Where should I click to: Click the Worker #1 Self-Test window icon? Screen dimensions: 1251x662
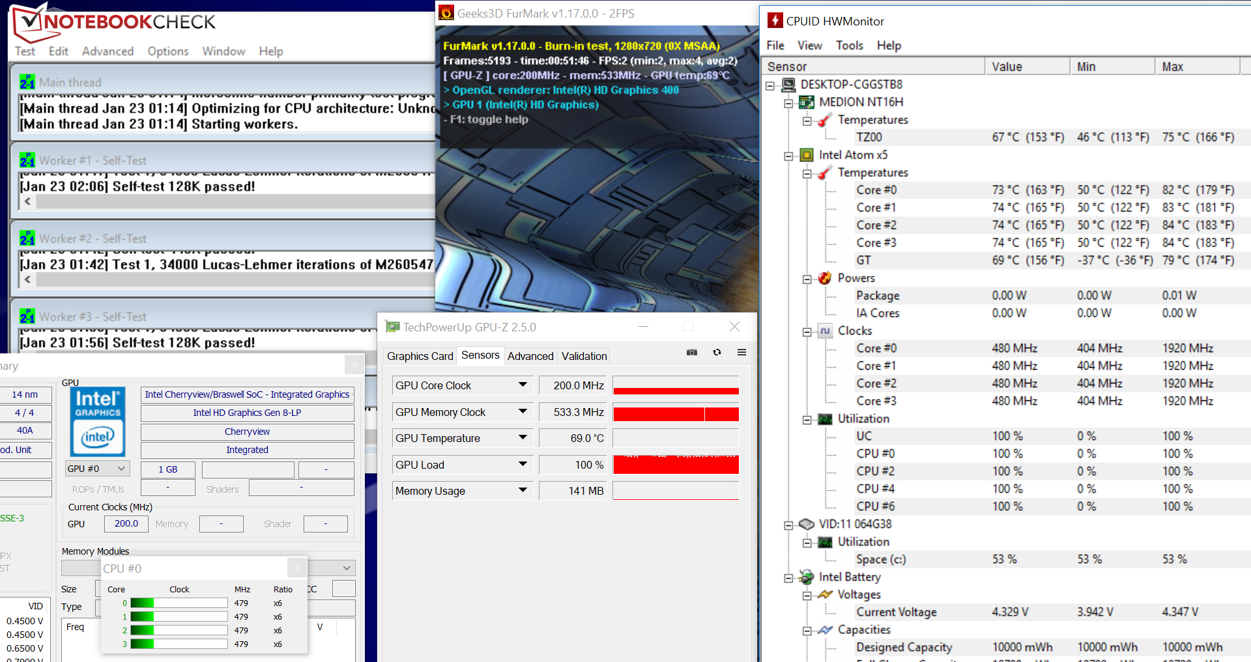pos(27,161)
